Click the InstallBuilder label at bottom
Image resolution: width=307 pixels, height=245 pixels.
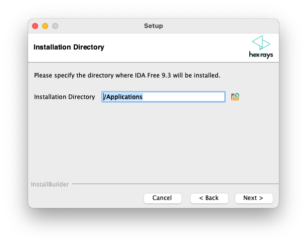click(50, 184)
